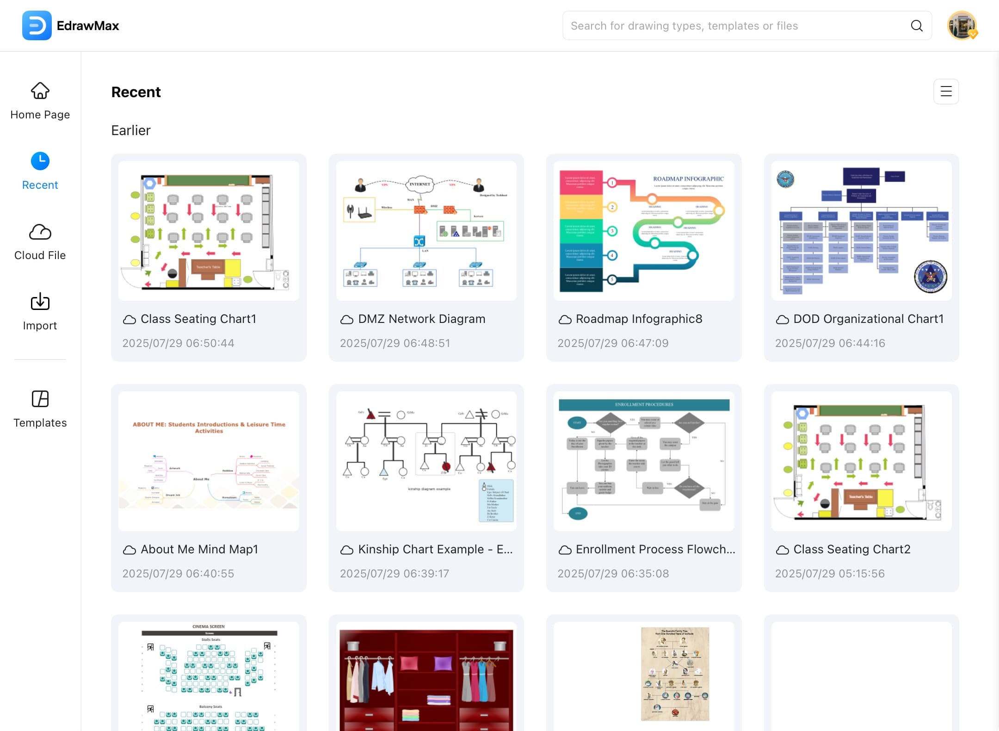Click the cloud icon beside DMZ Network Diagram

[x=347, y=319]
